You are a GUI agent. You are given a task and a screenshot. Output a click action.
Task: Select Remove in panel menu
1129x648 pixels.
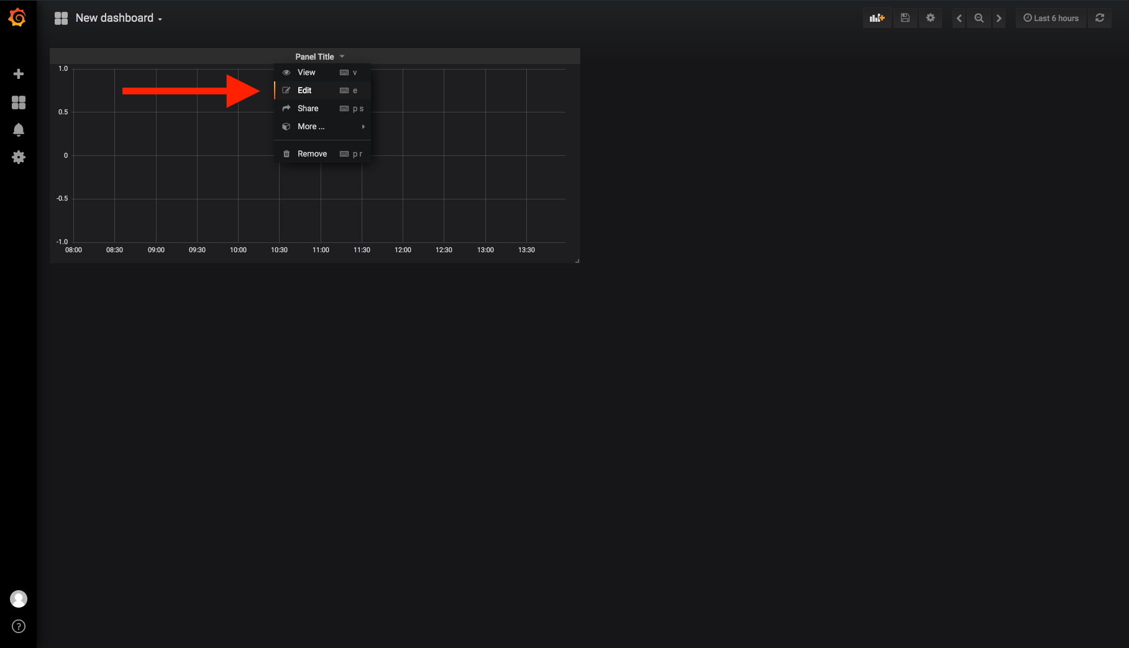[322, 154]
